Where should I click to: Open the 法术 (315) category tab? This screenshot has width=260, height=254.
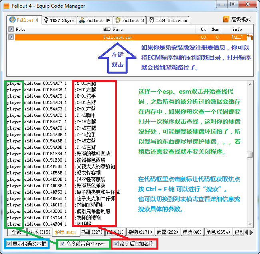pos(40,232)
